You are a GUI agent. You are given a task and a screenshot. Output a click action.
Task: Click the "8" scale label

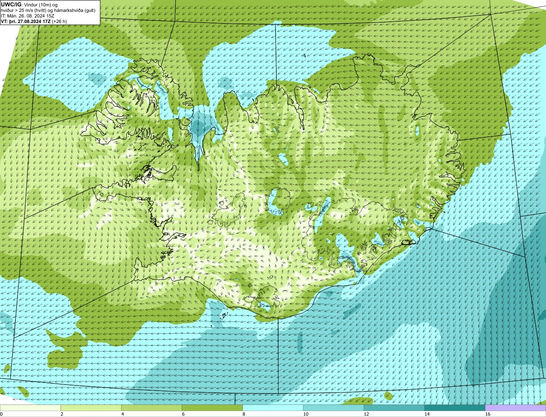[x=244, y=414]
